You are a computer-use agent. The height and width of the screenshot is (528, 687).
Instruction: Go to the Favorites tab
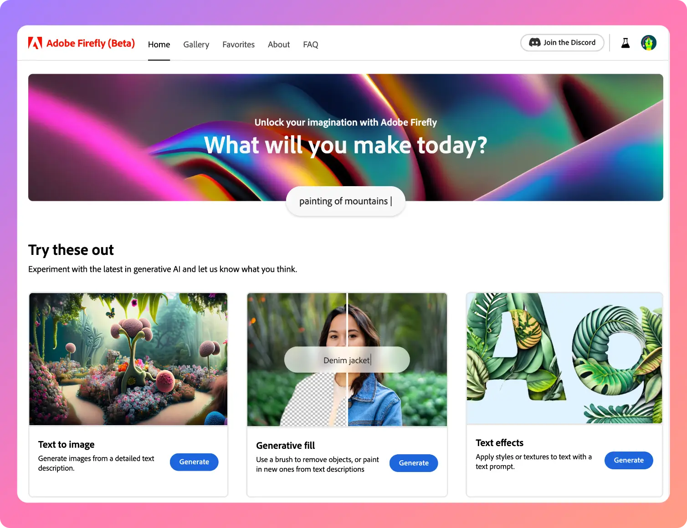click(x=238, y=45)
